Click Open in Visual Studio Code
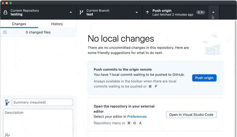The height and width of the screenshot is (137, 237). tap(191, 115)
